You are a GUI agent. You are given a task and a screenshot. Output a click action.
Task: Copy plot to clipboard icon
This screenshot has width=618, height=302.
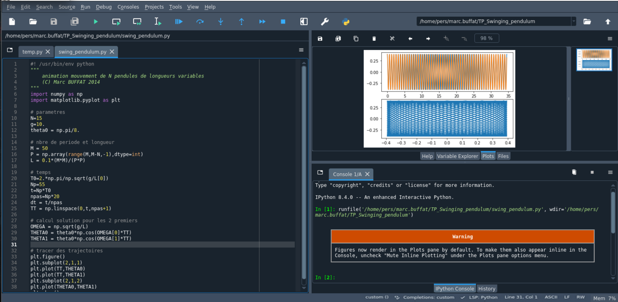(356, 39)
